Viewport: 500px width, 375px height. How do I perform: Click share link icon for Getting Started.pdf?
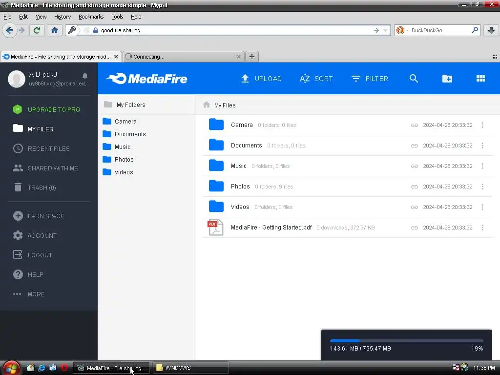pos(414,228)
